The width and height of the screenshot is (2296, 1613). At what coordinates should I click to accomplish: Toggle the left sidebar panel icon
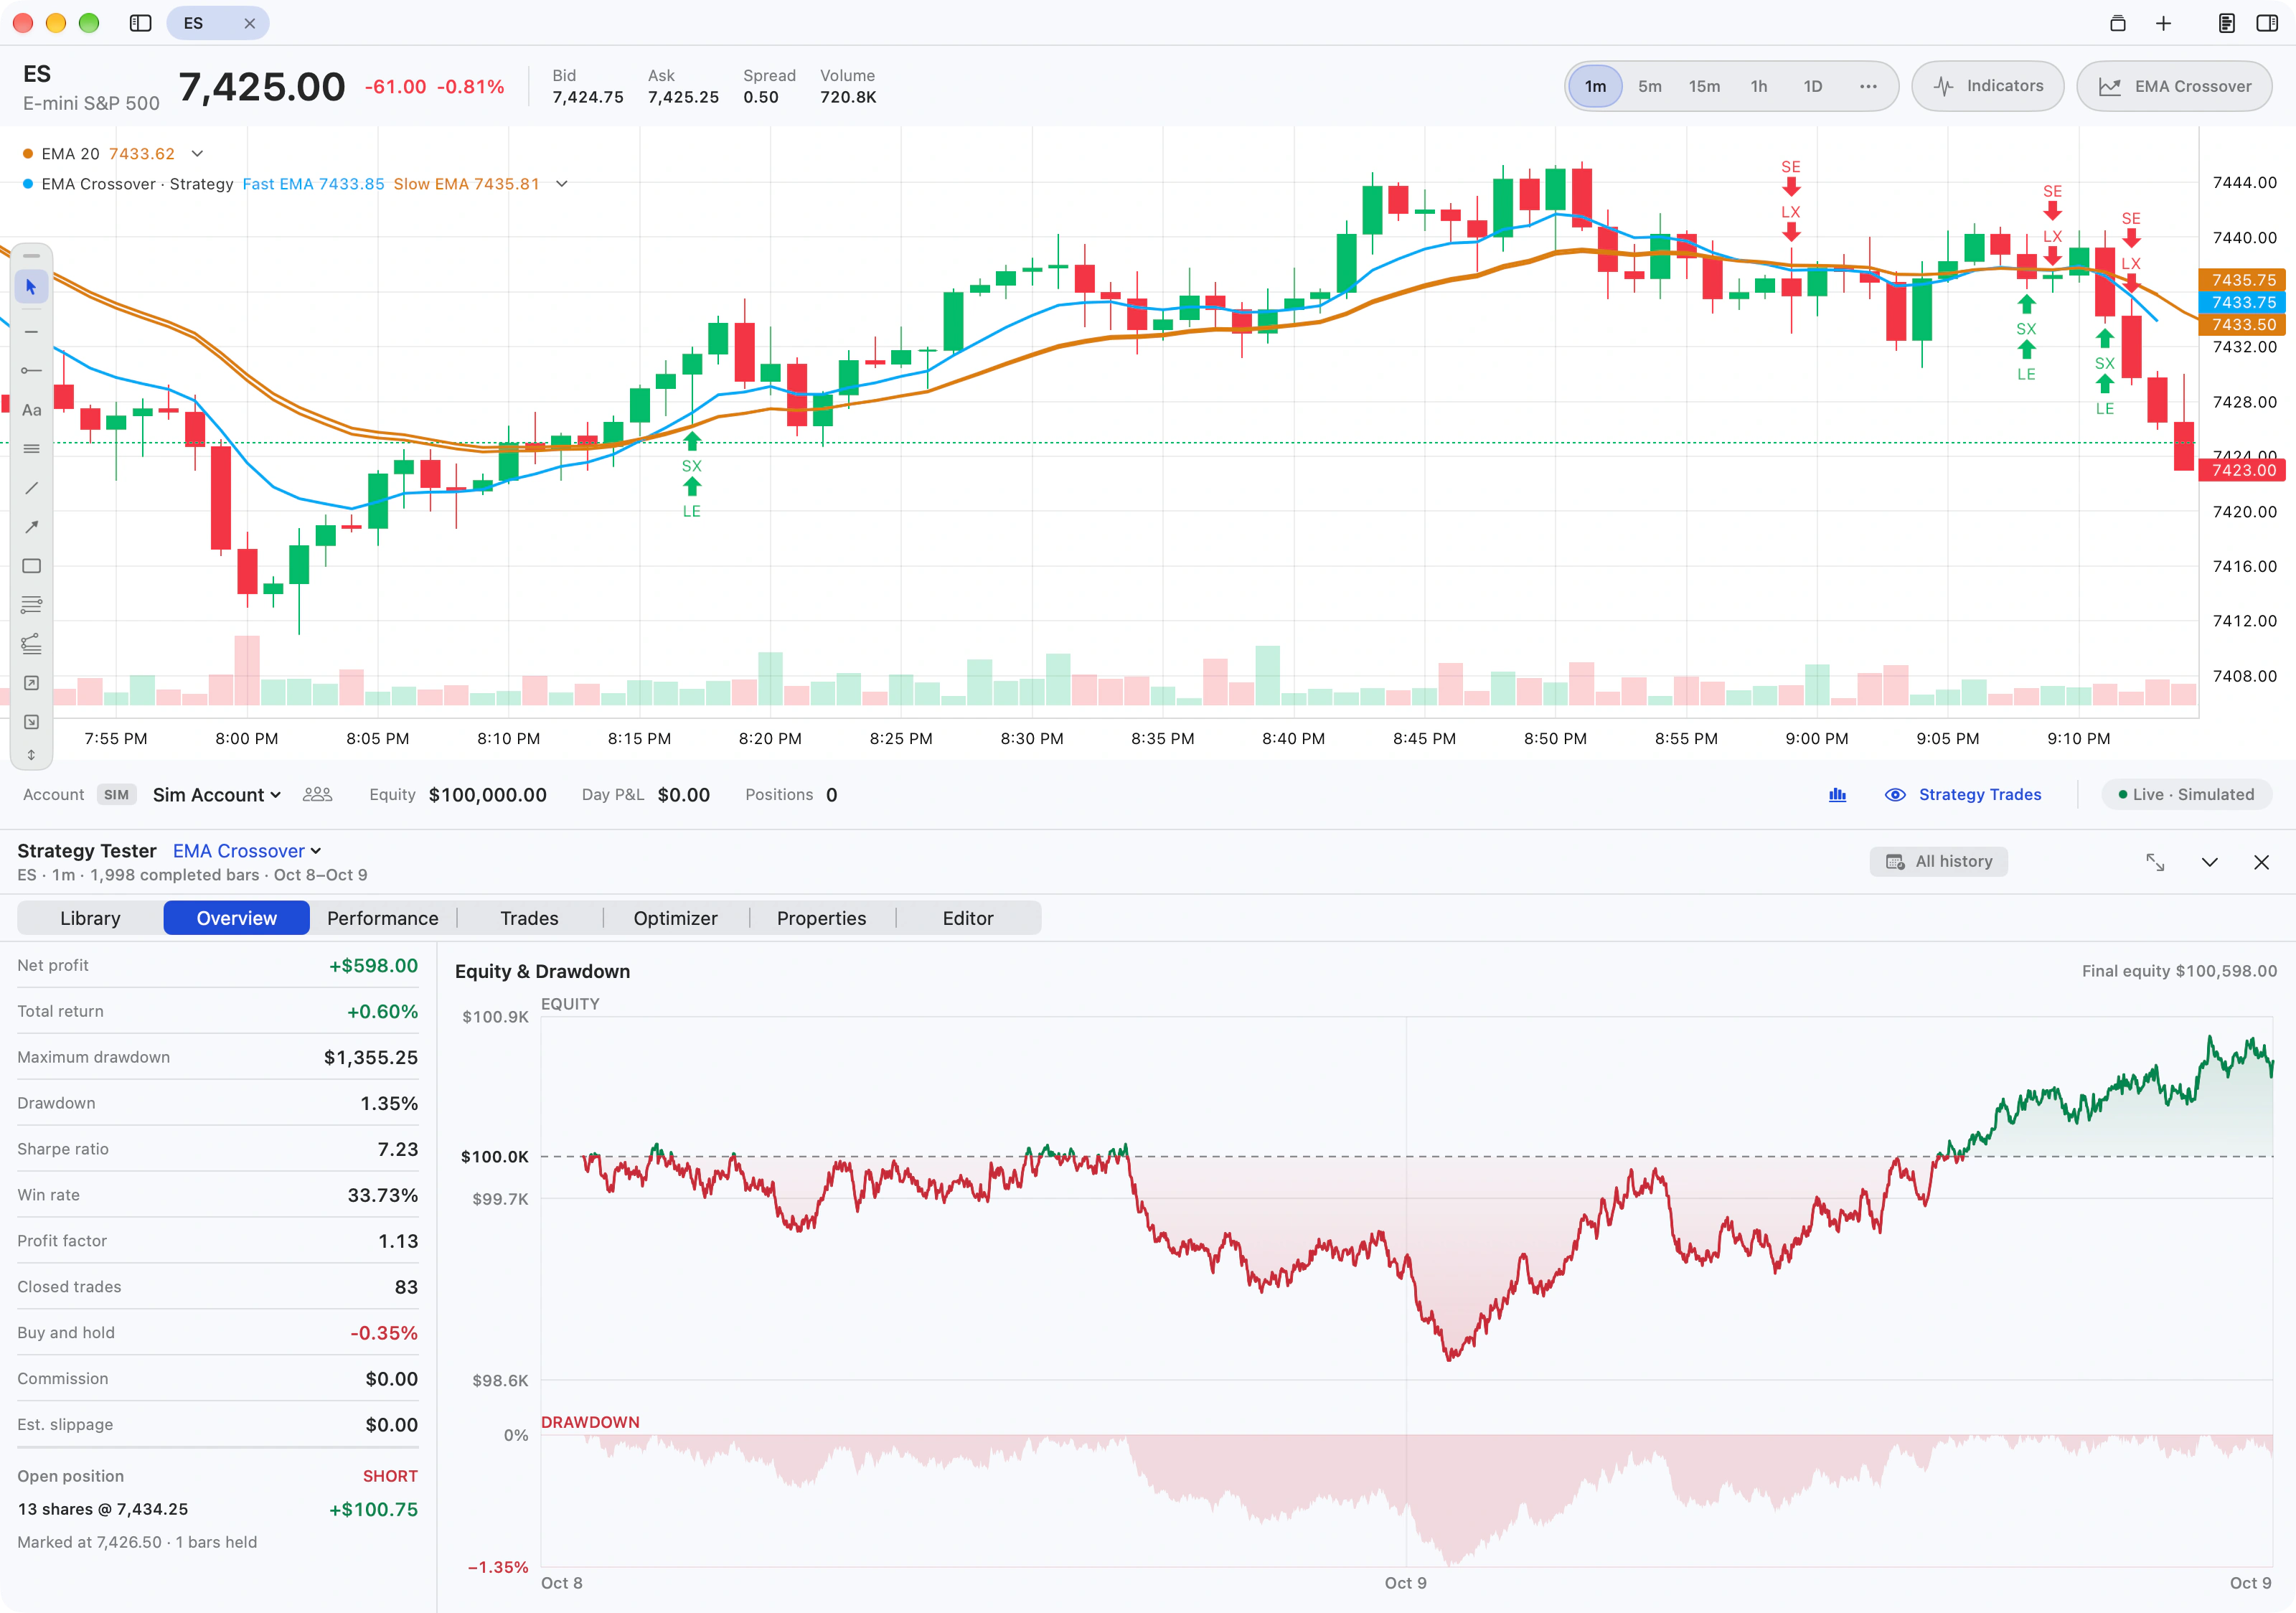140,23
